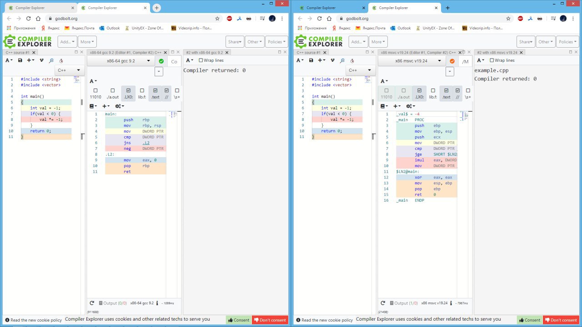Screen dimensions: 582x327
Task: Click the Apps (Приложения) grid icon in left bookmarks bar
Action: point(9,28)
